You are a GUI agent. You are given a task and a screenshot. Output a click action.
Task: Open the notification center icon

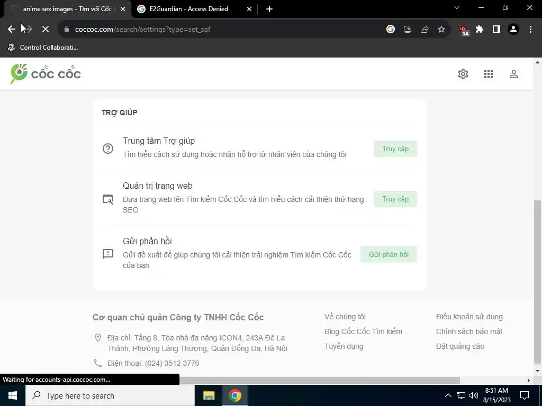pyautogui.click(x=525, y=395)
